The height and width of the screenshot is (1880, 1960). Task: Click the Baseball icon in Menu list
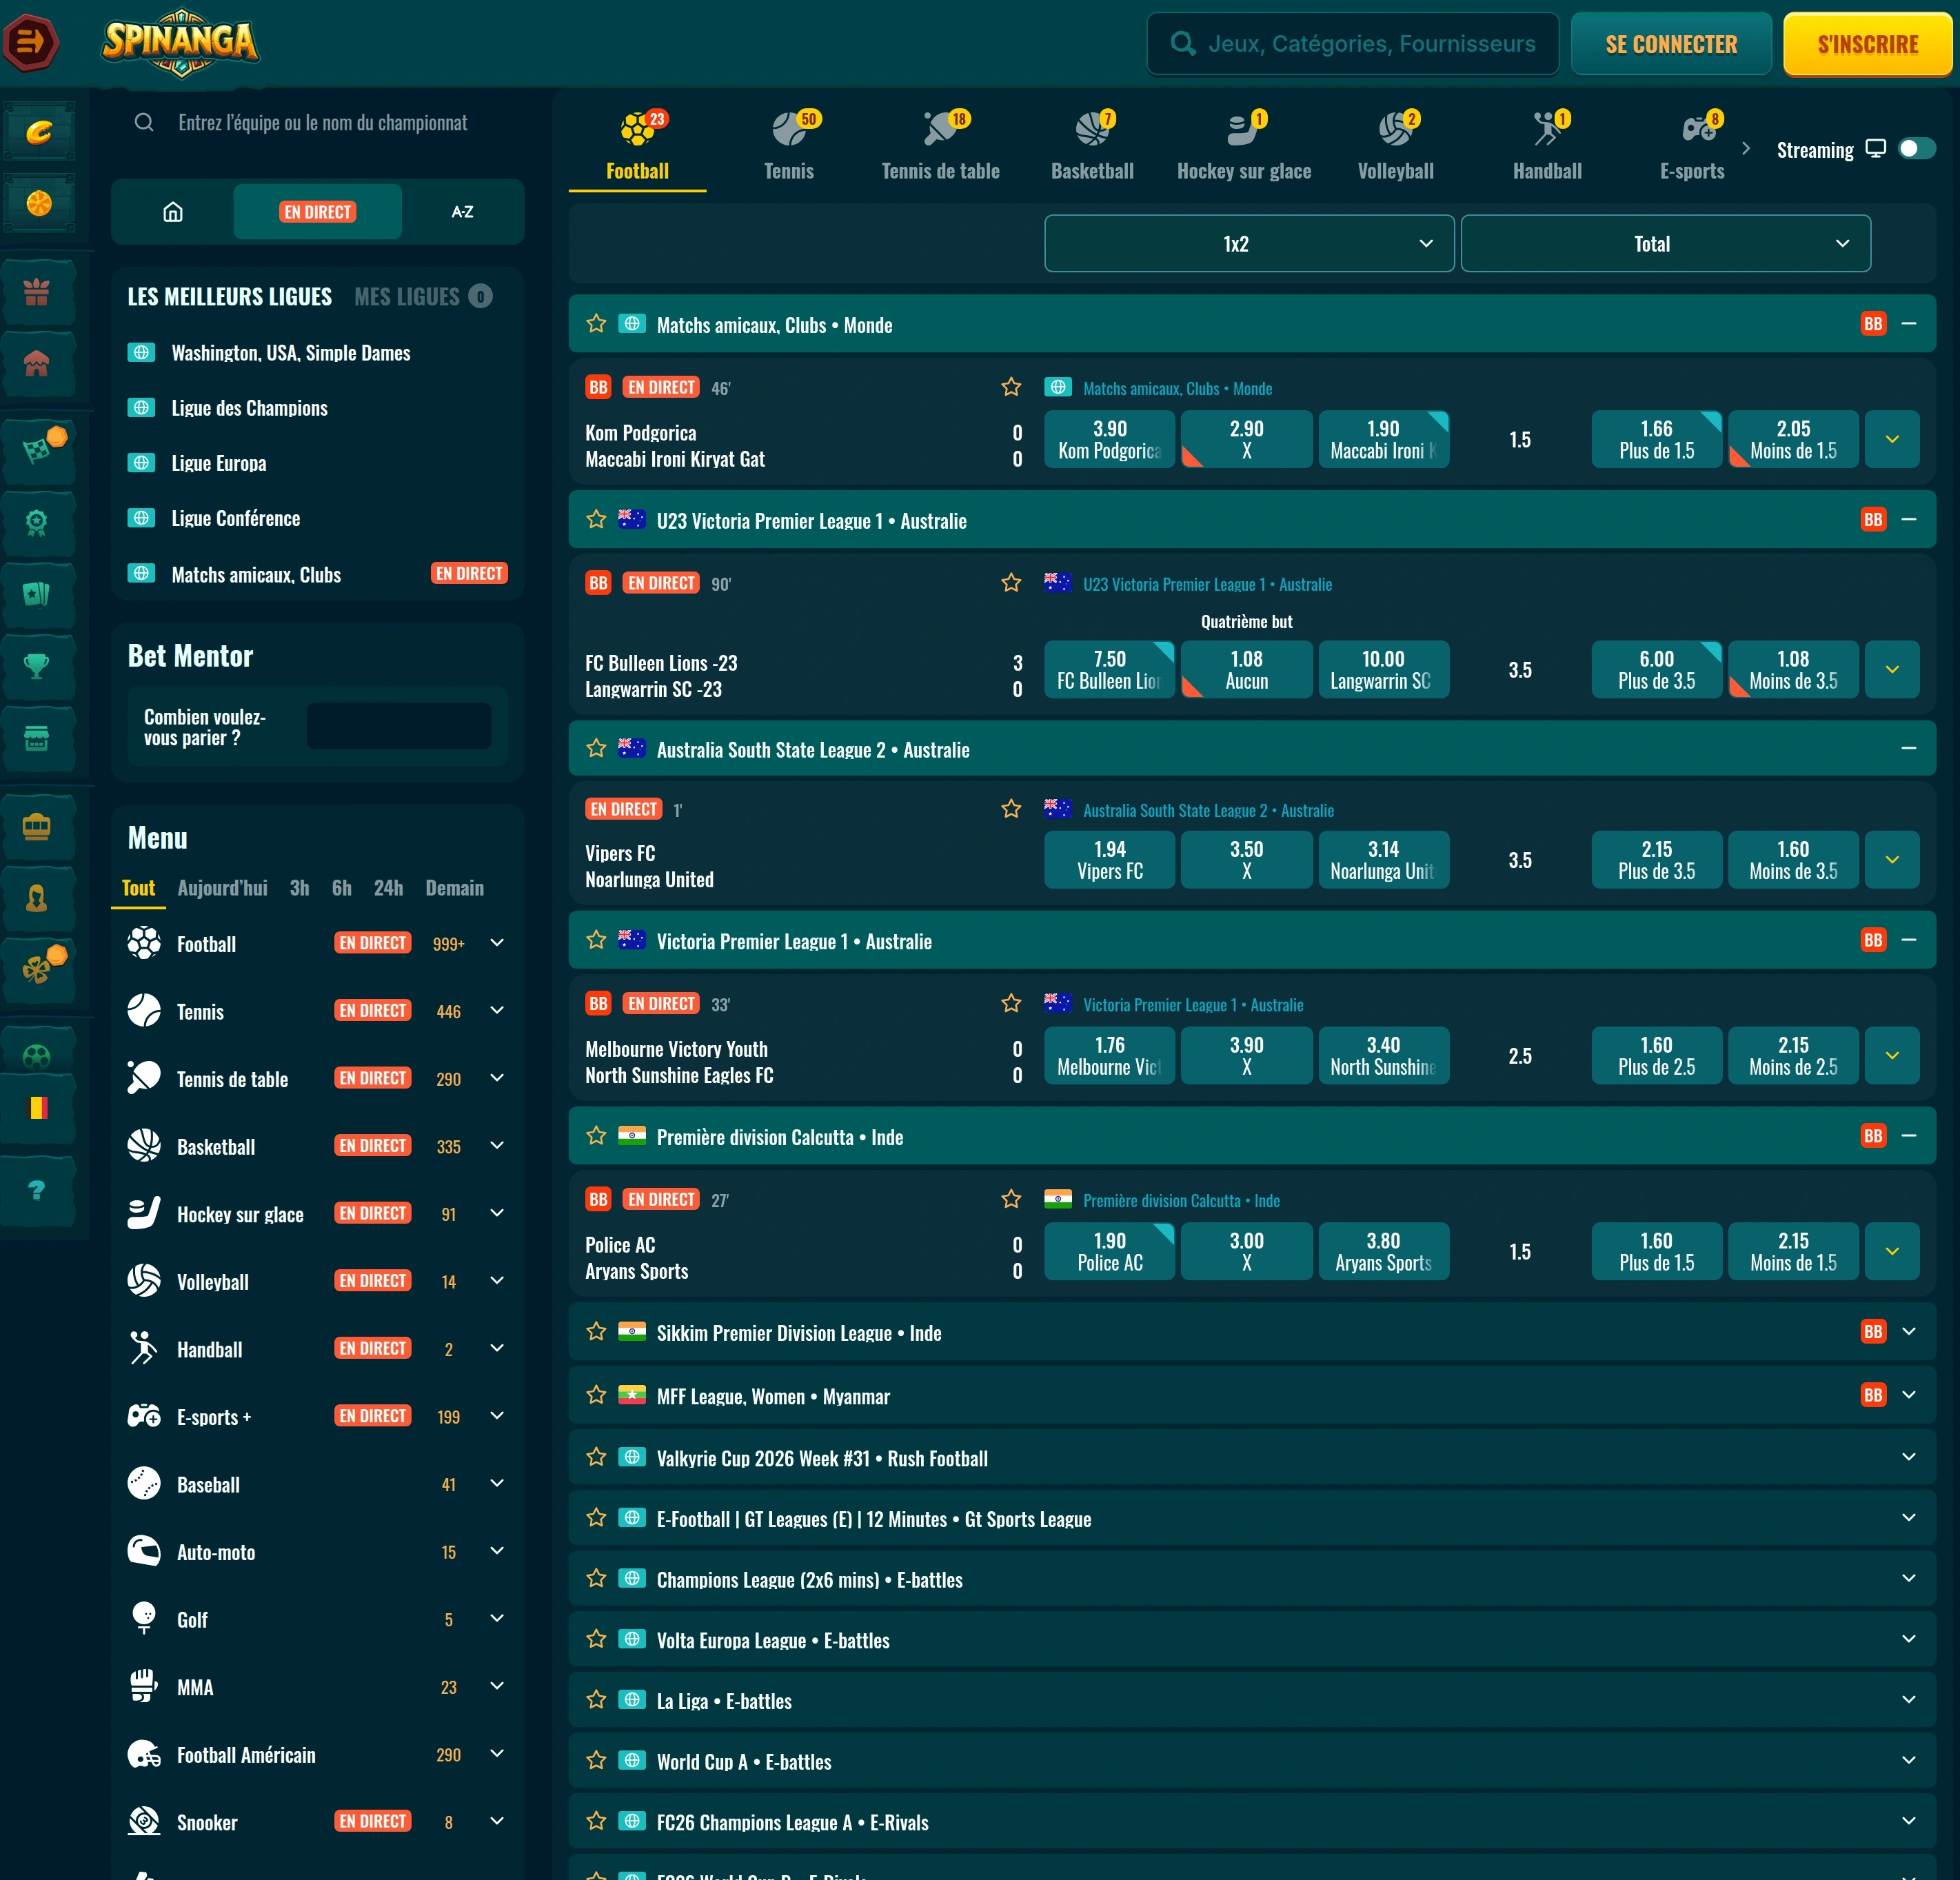tap(144, 1483)
